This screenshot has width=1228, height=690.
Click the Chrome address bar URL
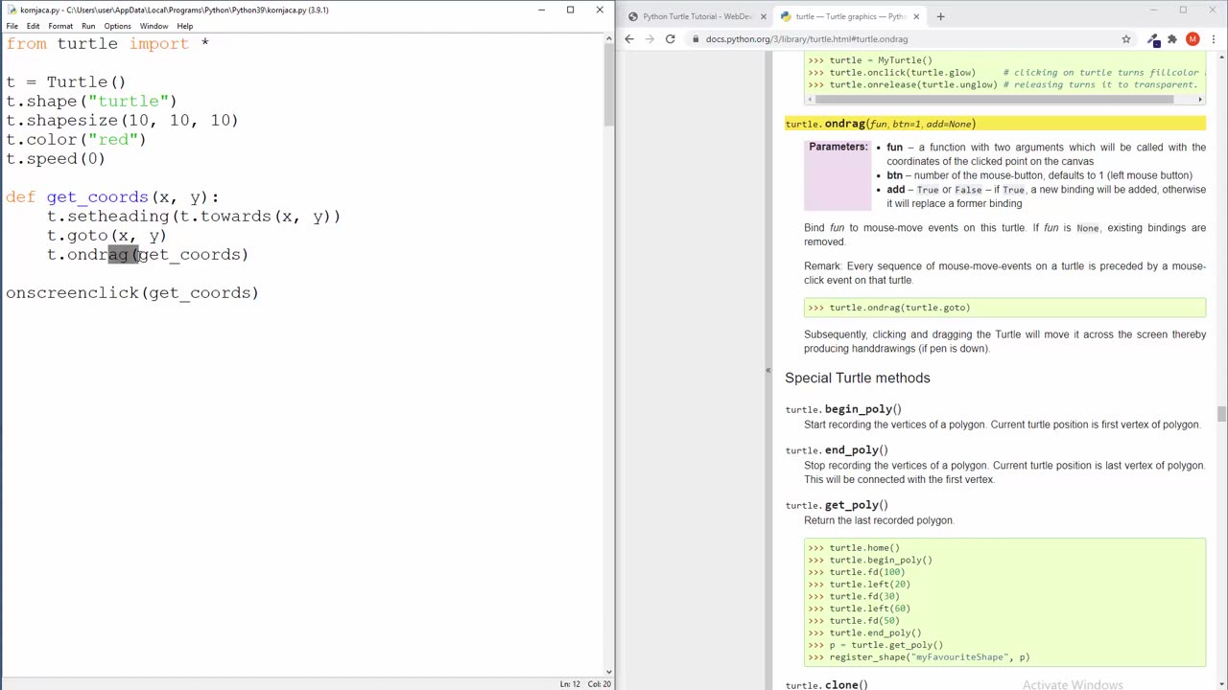807,39
